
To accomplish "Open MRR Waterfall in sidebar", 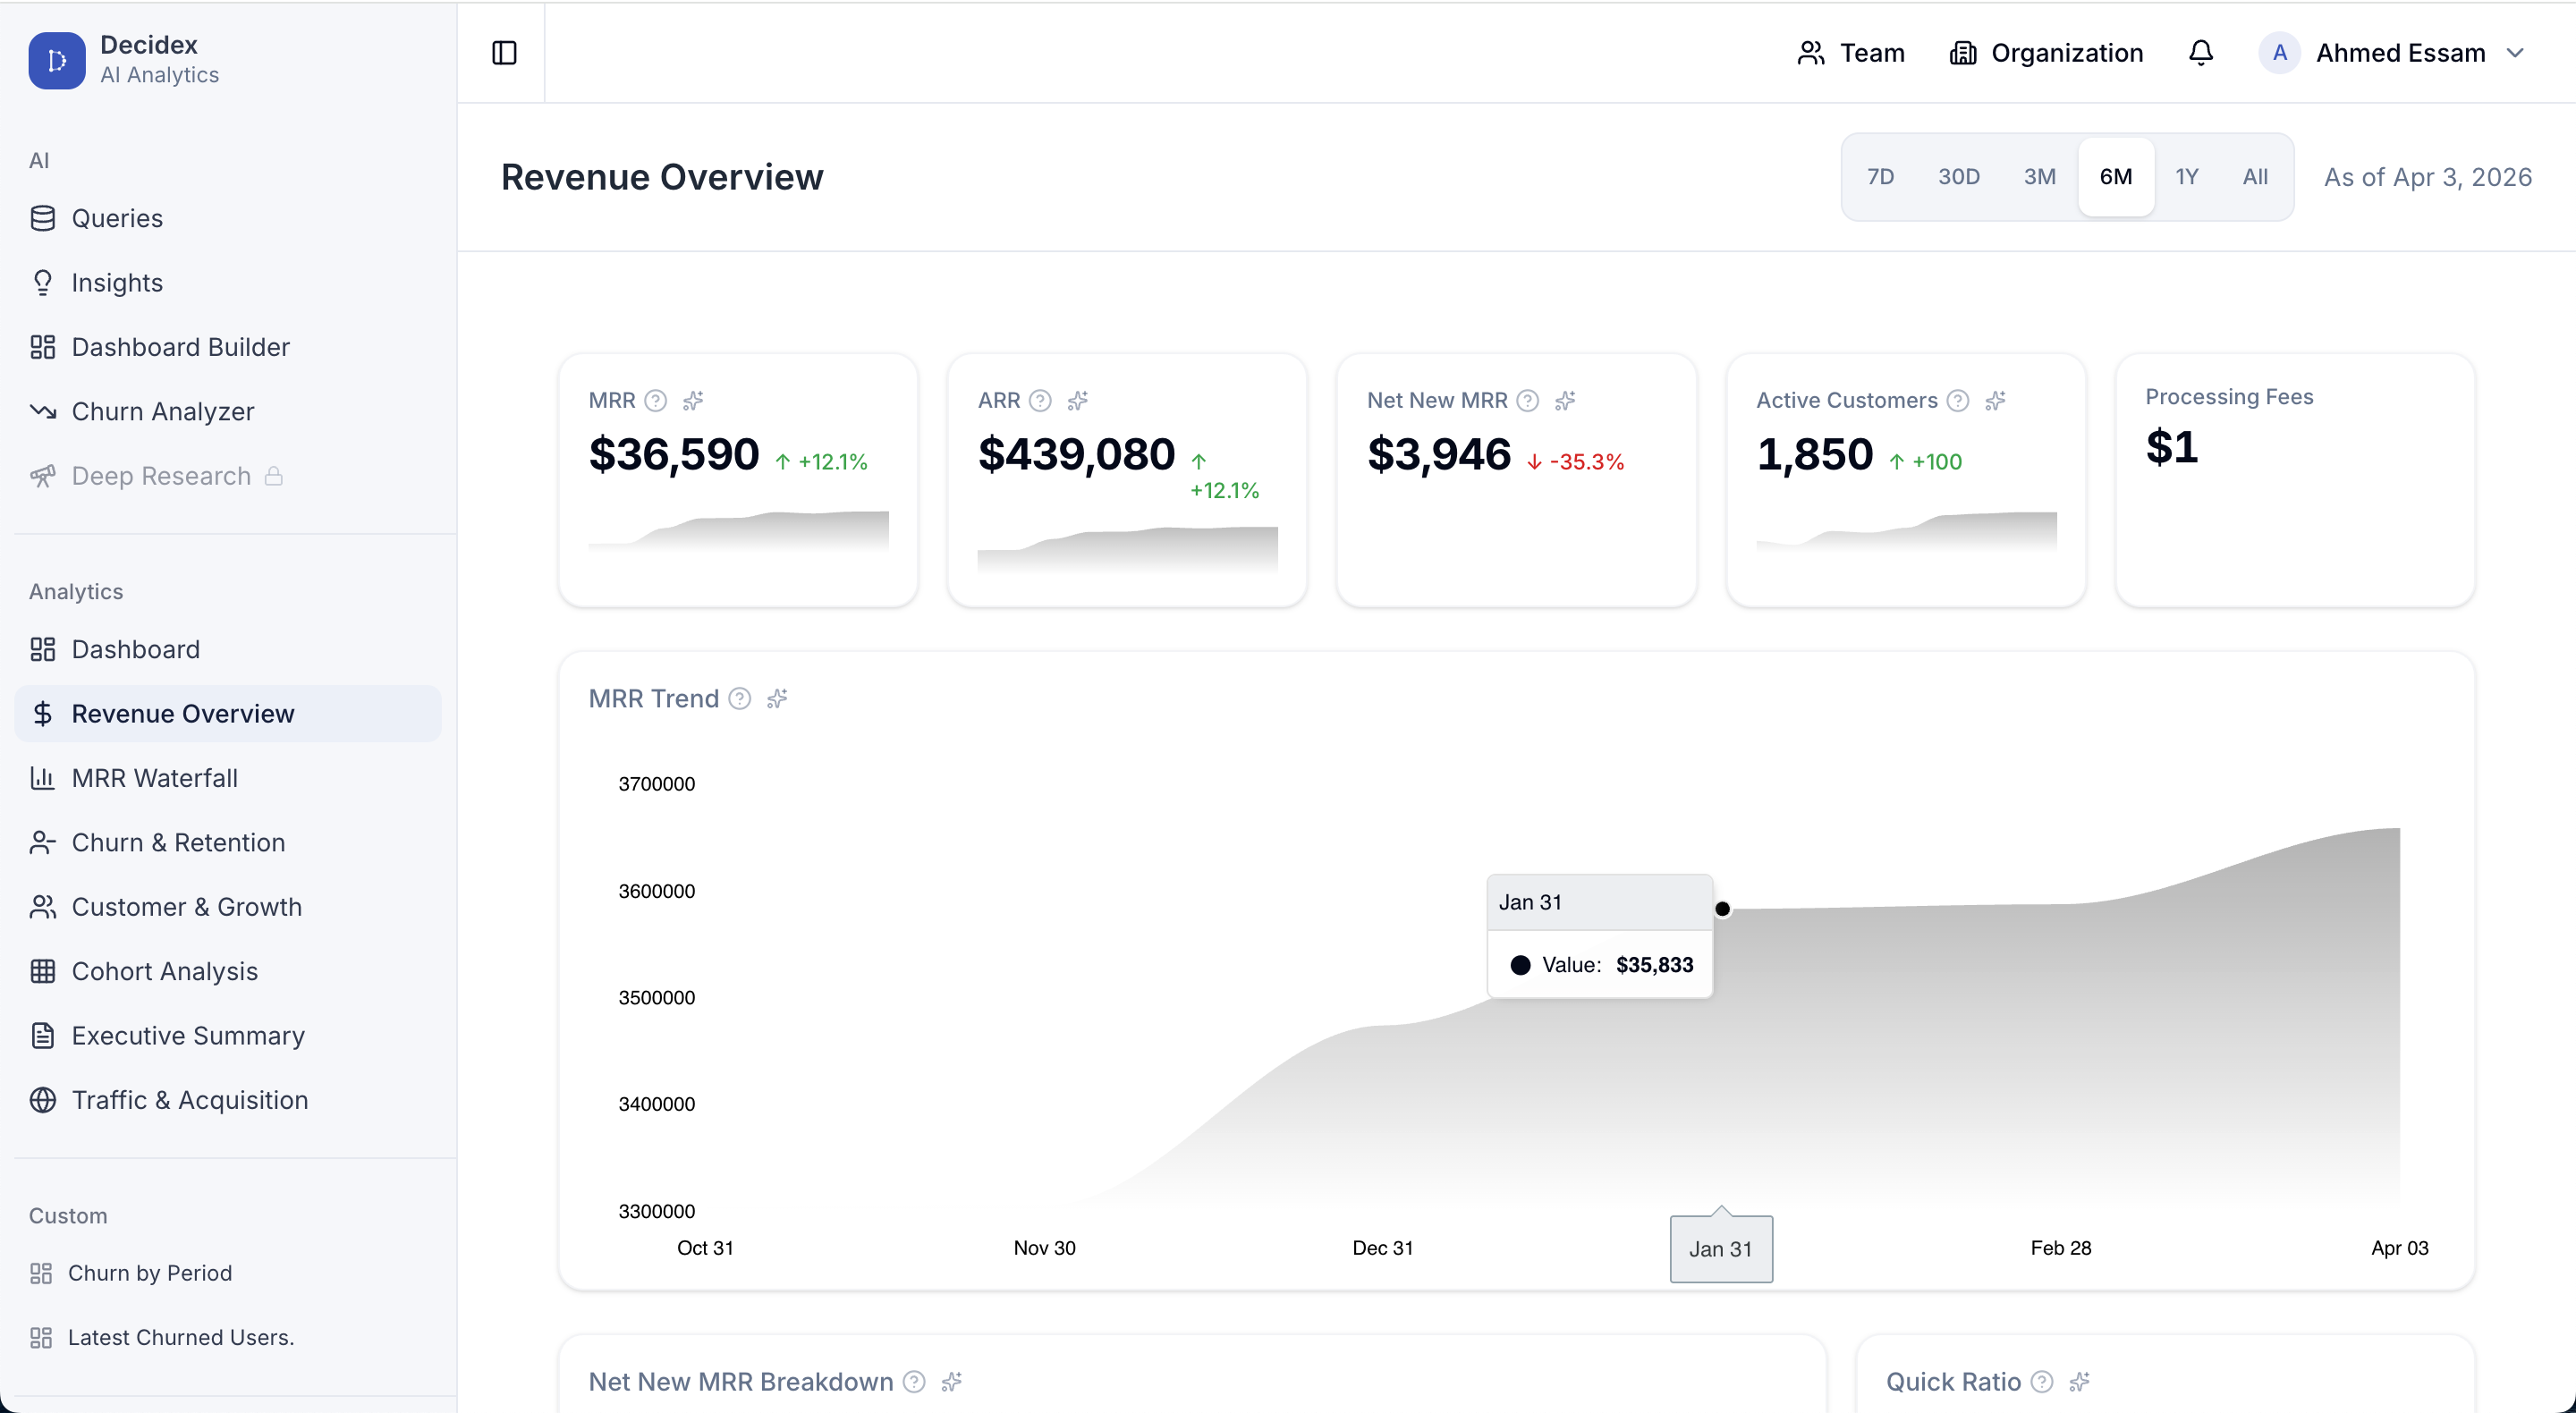I will pos(154,778).
